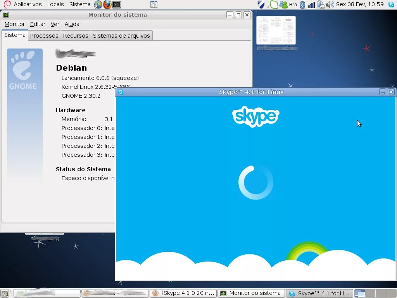The width and height of the screenshot is (397, 298).
Task: Open the Editar menu
Action: [38, 24]
